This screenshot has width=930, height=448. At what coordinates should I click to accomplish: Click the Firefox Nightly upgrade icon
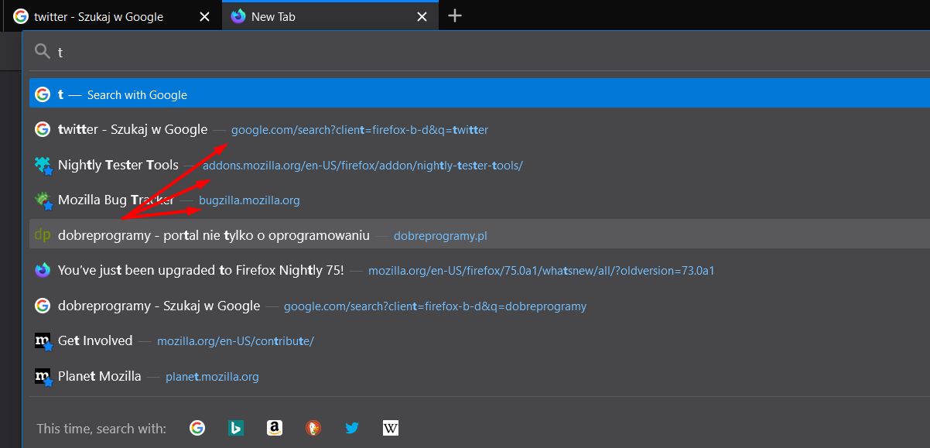pos(43,270)
